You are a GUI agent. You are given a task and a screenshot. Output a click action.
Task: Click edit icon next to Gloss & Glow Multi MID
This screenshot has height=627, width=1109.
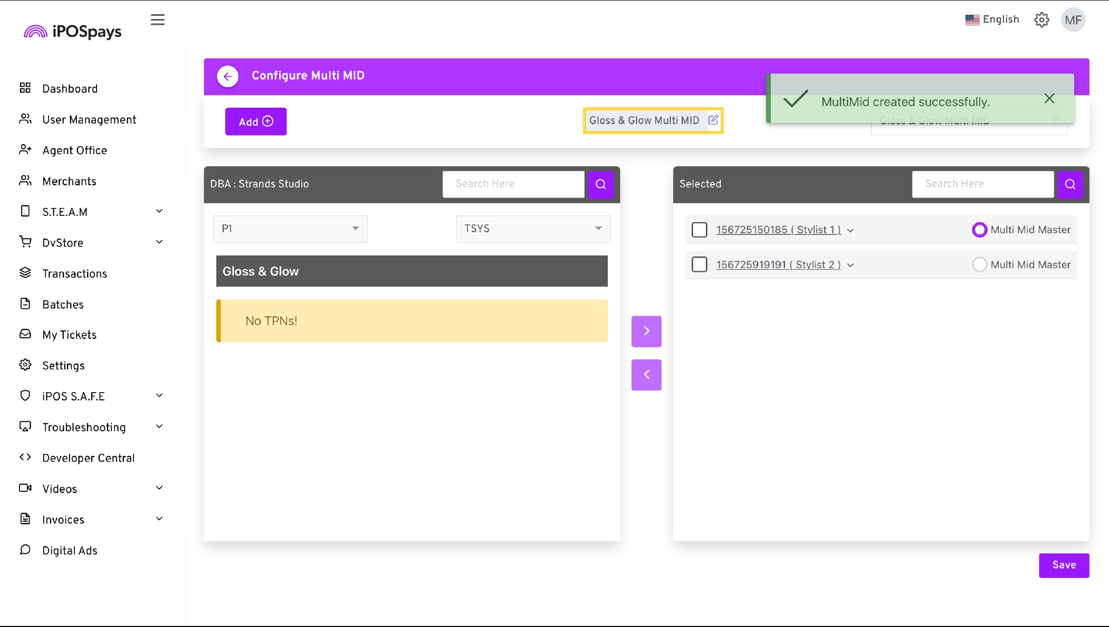[713, 120]
